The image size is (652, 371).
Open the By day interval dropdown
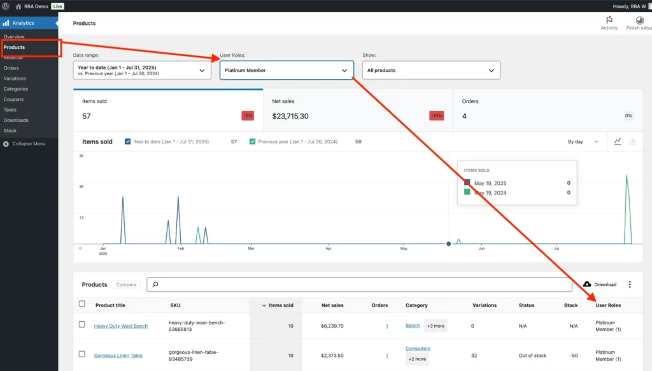click(x=583, y=142)
